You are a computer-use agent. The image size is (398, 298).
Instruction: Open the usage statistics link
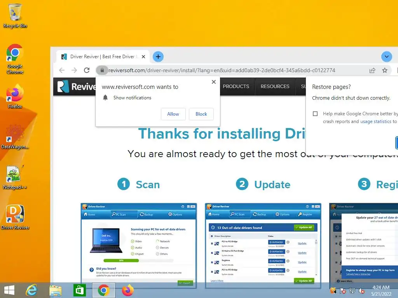[376, 121]
